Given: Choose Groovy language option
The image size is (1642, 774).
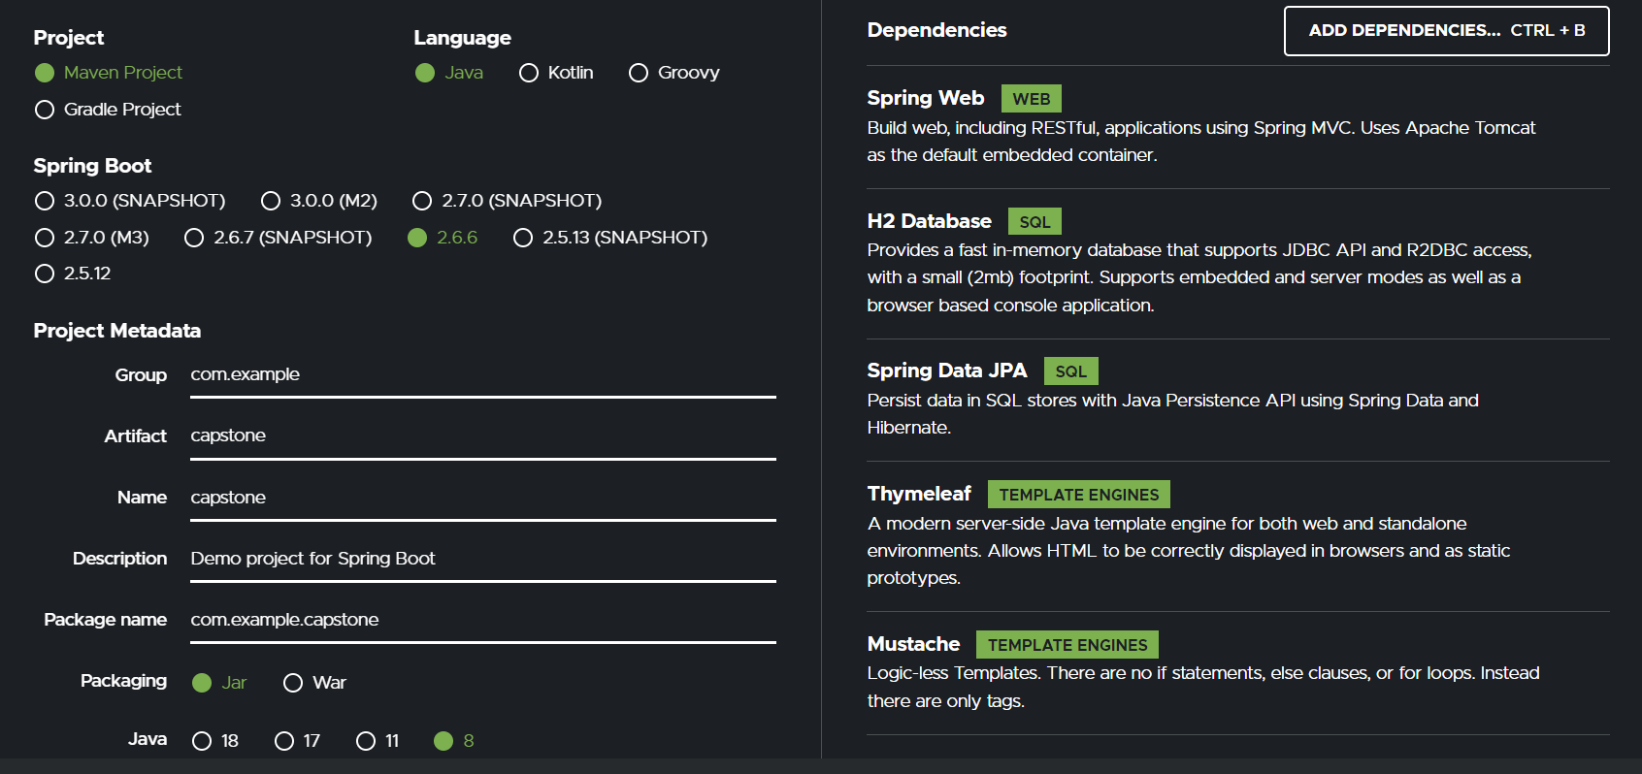Looking at the screenshot, I should [x=673, y=73].
